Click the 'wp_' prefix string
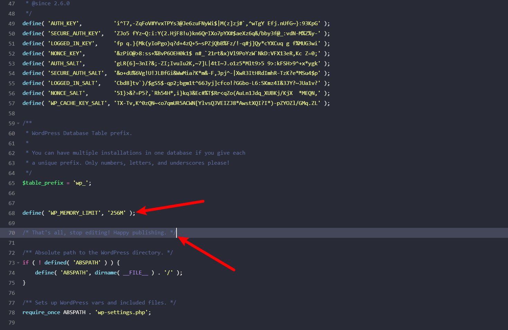This screenshot has height=330, width=508. pyautogui.click(x=81, y=183)
